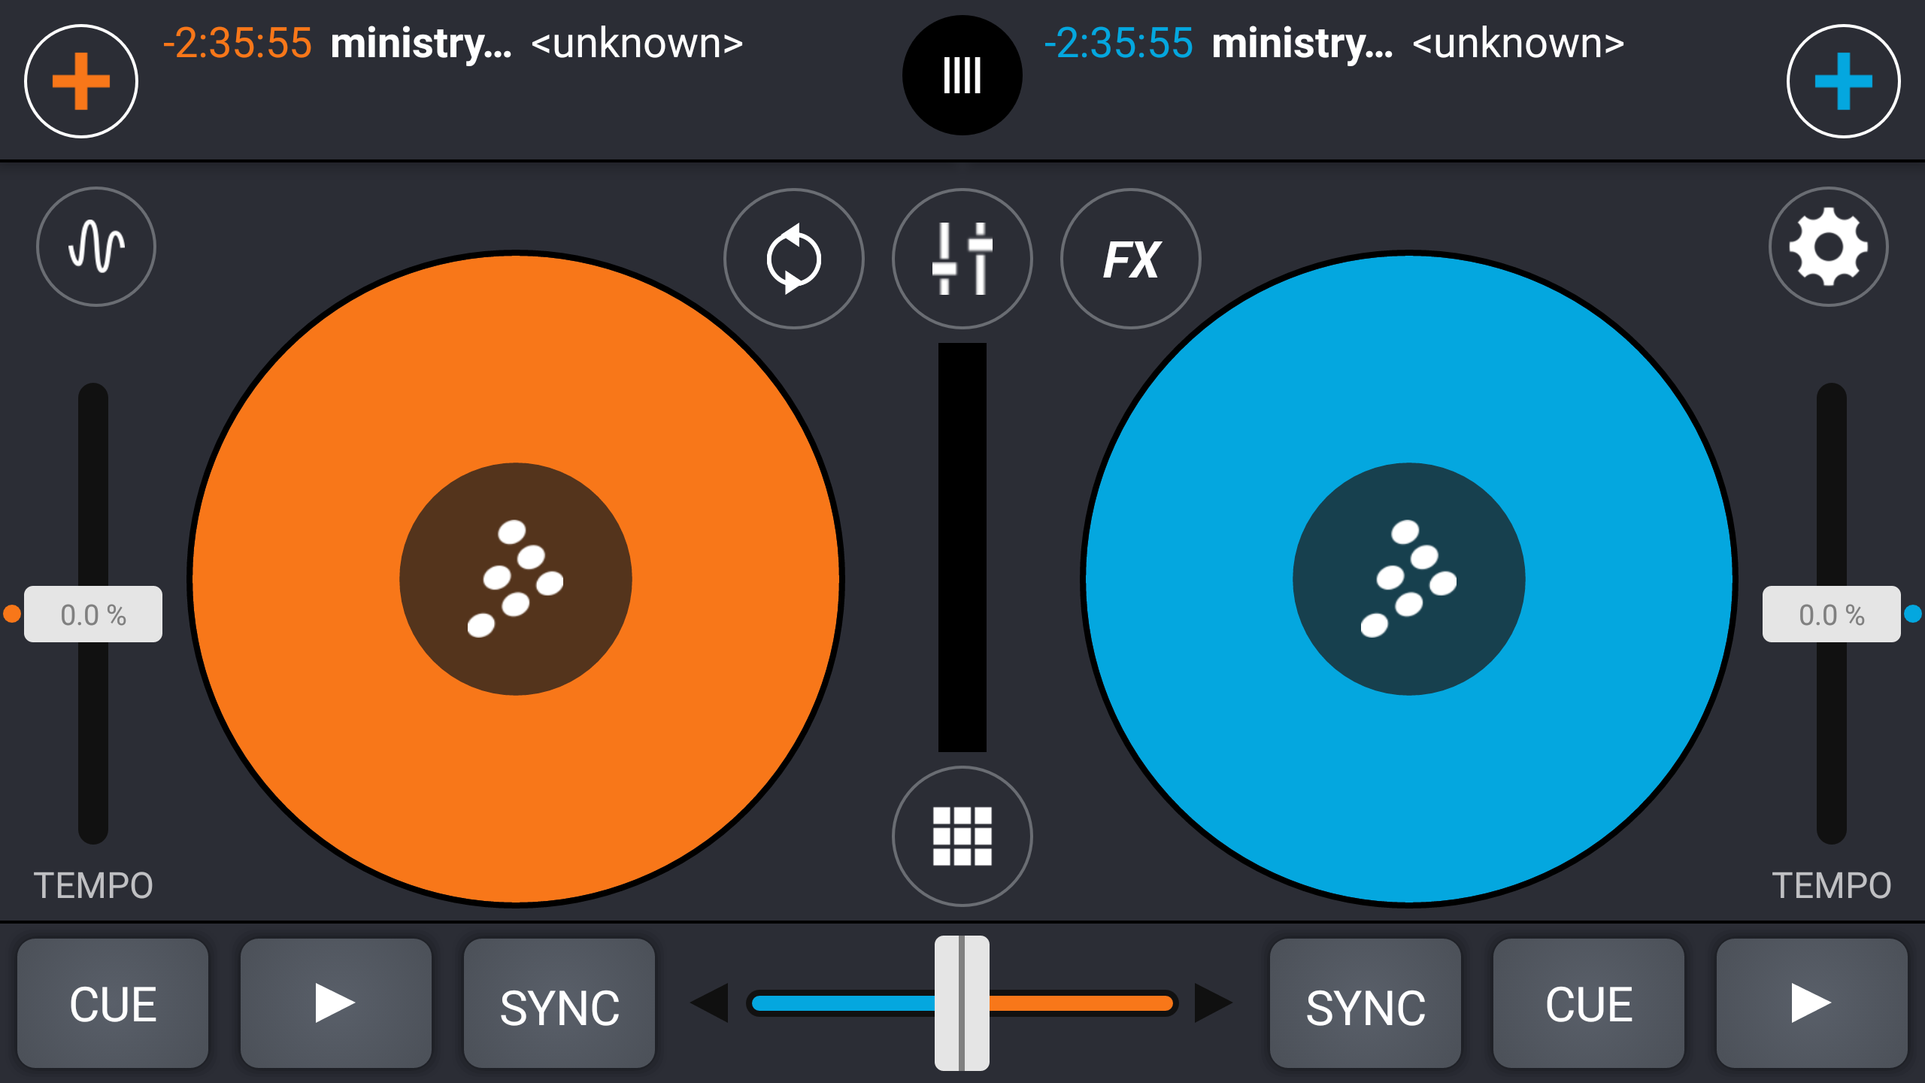Open the loop controls

coord(793,259)
